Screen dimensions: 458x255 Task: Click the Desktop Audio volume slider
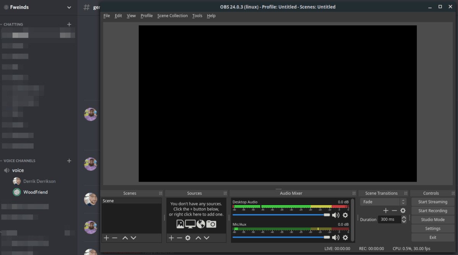tap(281, 215)
